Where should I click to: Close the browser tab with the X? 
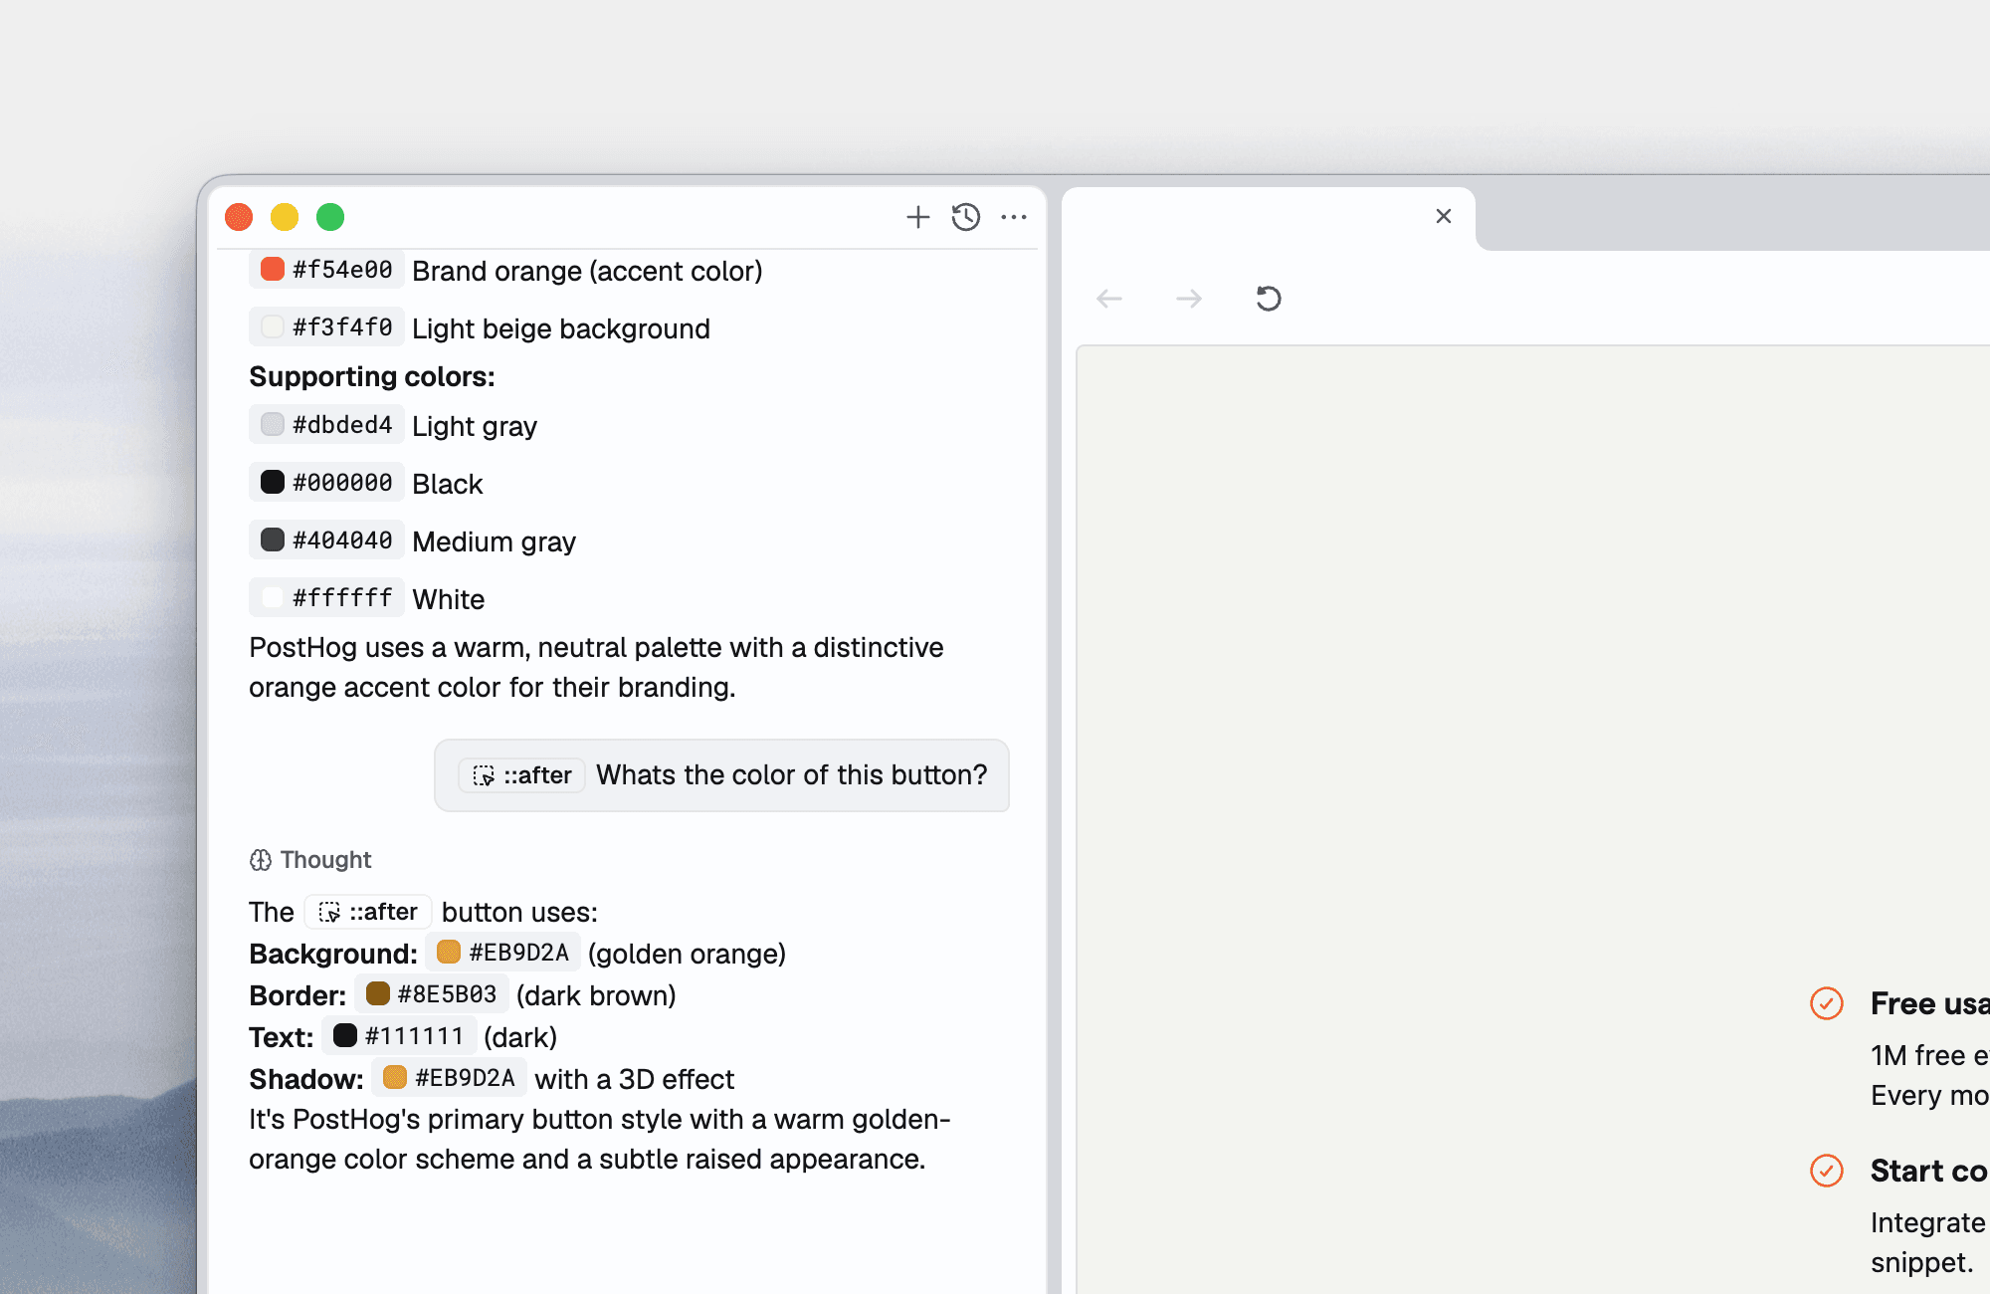1443,216
